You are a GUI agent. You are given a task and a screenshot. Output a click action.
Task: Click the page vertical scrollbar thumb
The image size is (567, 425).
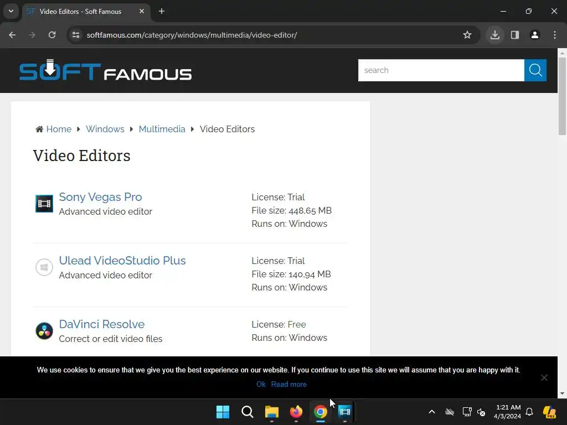coord(562,96)
